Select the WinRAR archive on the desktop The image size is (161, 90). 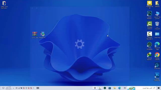pyautogui.click(x=35, y=35)
